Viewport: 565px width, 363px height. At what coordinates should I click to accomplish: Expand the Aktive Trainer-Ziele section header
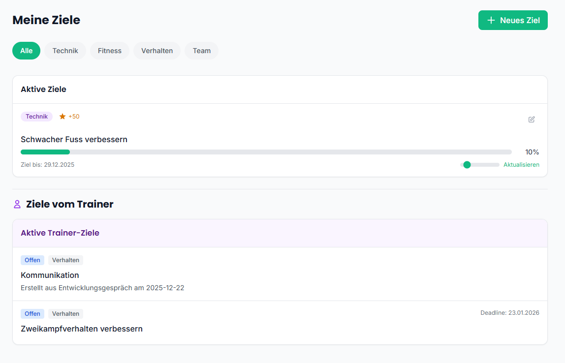pyautogui.click(x=60, y=233)
